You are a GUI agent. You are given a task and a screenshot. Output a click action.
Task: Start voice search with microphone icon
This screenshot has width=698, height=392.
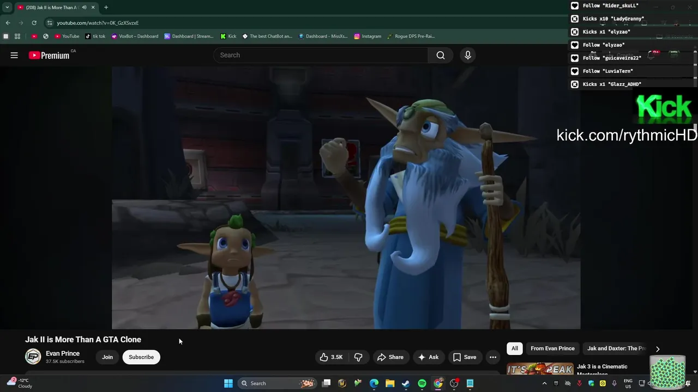point(467,55)
